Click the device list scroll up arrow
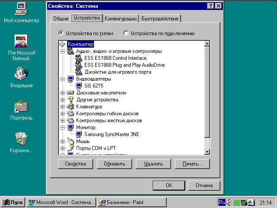The width and height of the screenshot is (277, 208). (207, 43)
